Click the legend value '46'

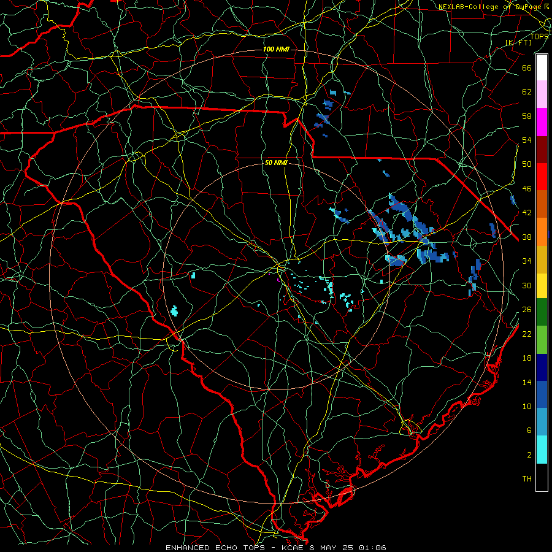(x=527, y=189)
